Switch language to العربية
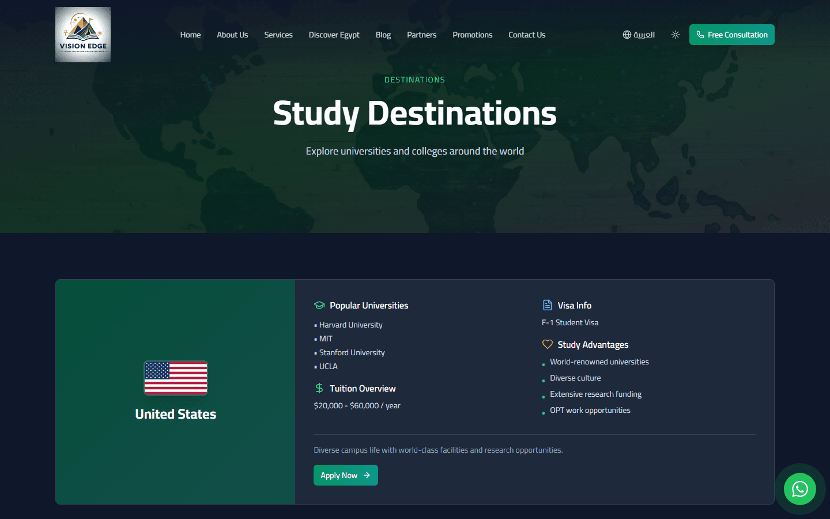This screenshot has width=830, height=519. 639,35
